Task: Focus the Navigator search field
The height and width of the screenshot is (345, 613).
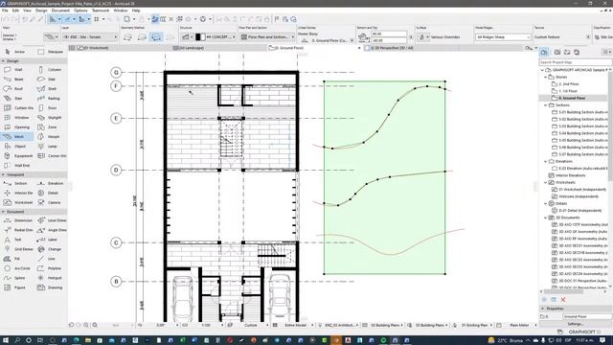Action: (575, 62)
